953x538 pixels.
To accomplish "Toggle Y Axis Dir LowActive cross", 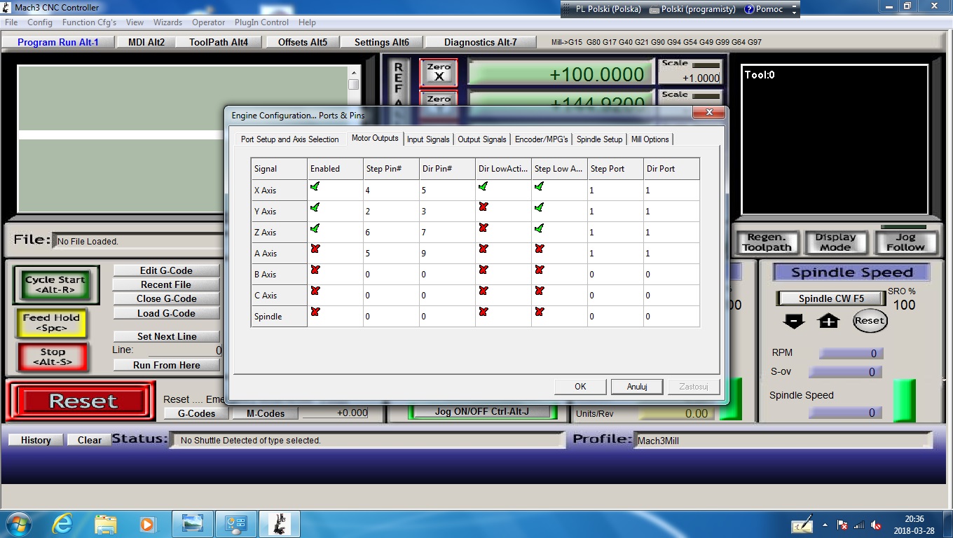I will (484, 207).
